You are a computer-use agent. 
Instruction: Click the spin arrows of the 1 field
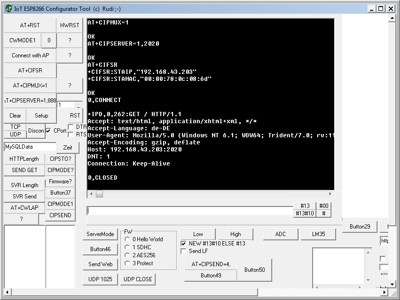pos(79,105)
